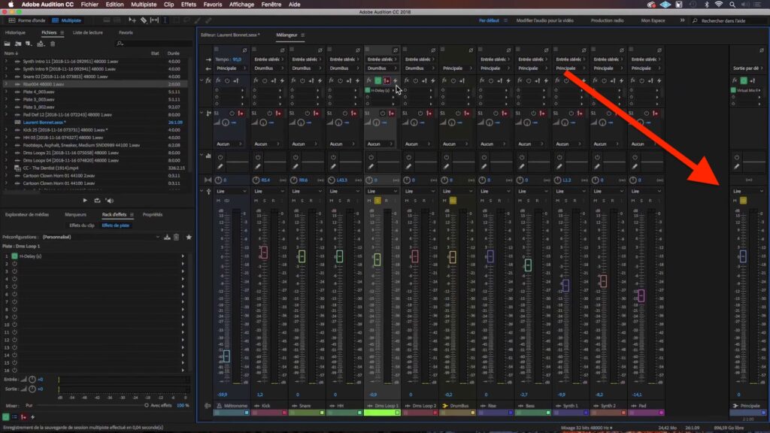Open the Multipiste menu in menu bar
The height and width of the screenshot is (433, 770).
click(x=144, y=5)
